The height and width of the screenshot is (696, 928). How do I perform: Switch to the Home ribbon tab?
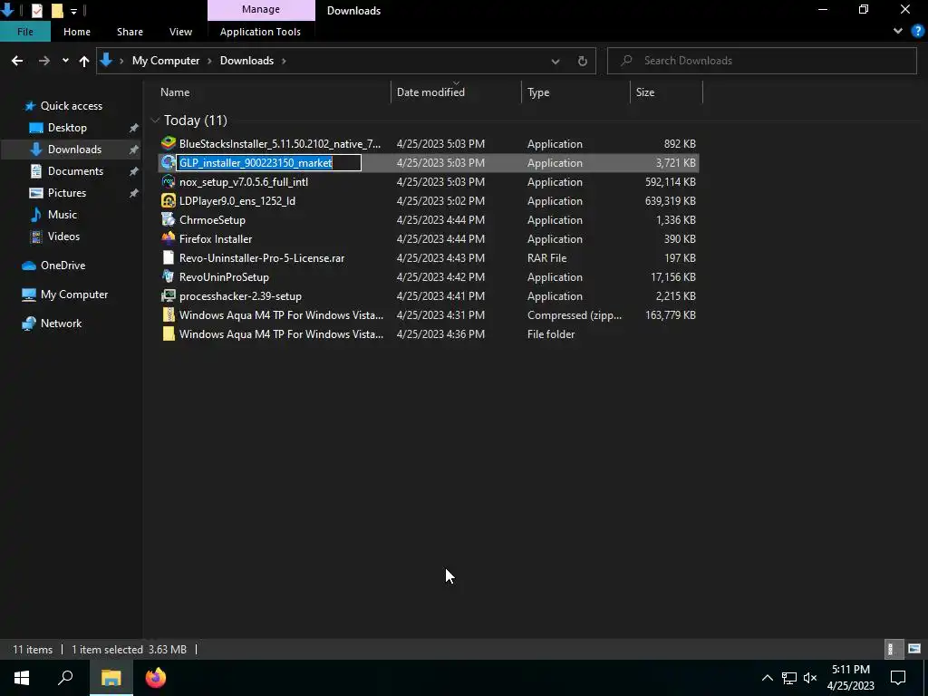pos(77,32)
